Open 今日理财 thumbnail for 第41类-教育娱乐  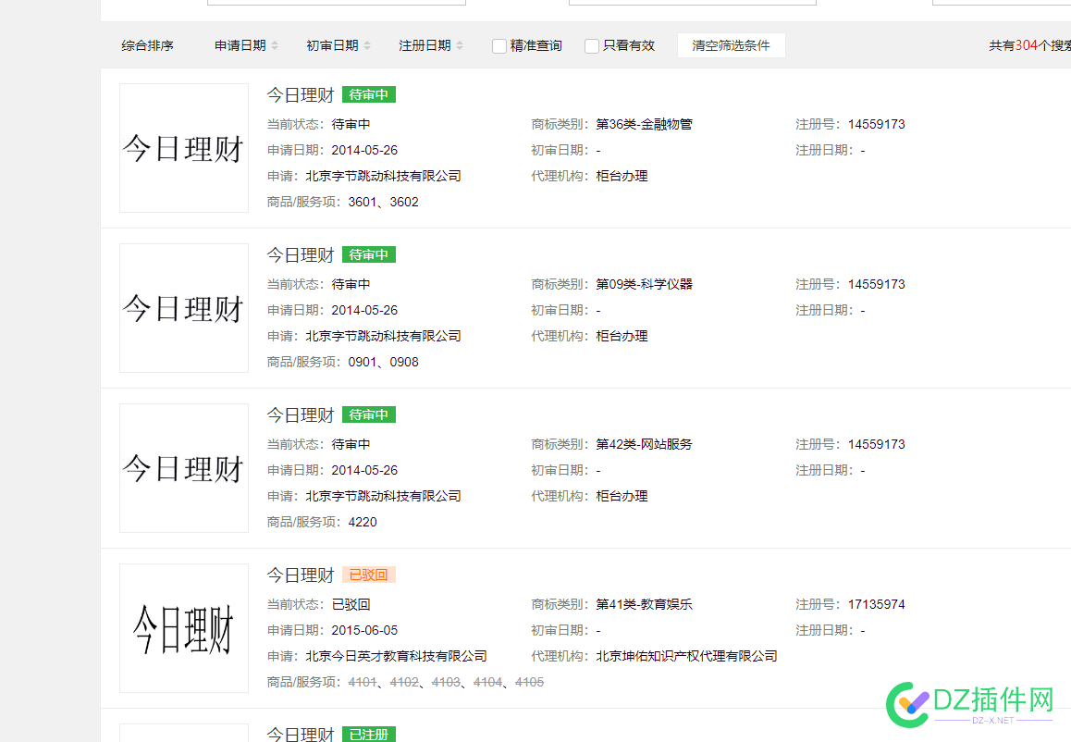(184, 628)
